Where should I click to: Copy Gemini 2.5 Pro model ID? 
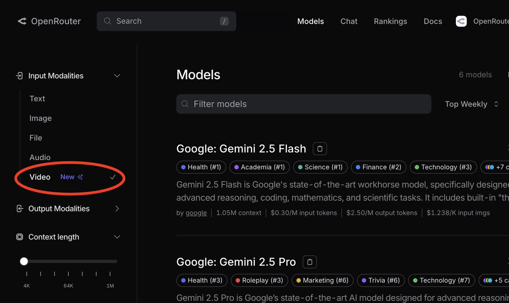(x=310, y=262)
